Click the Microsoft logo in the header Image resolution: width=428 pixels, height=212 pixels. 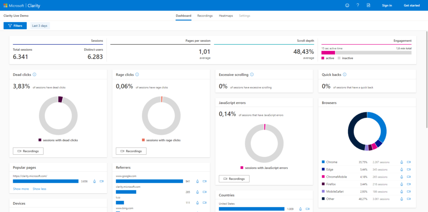(x=5, y=5)
